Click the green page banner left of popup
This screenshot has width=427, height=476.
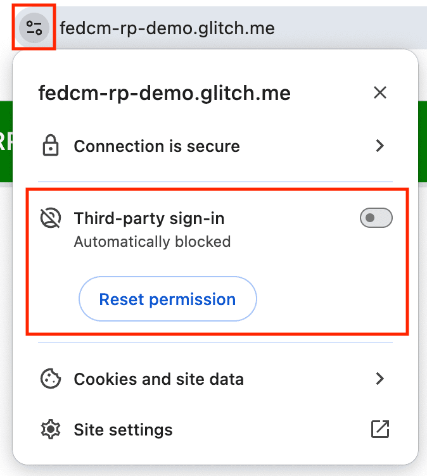click(x=6, y=142)
